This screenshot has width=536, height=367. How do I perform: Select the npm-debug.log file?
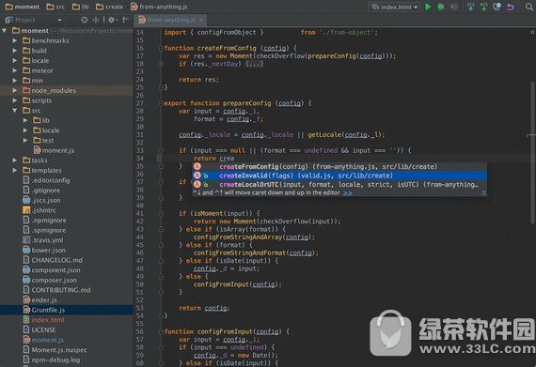[x=52, y=359]
